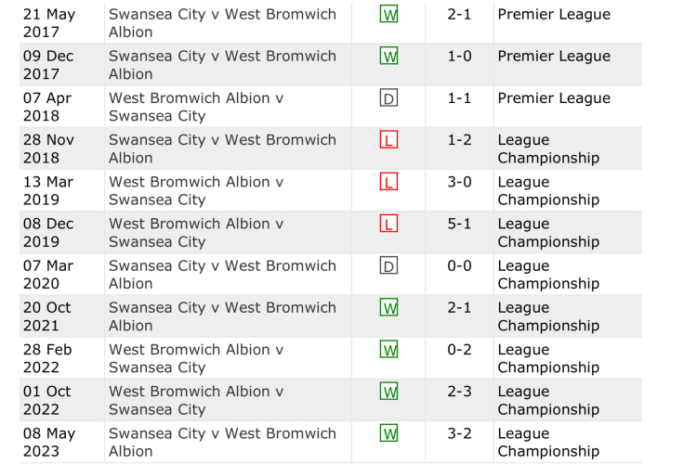Viewport: 697px width, 464px height.
Task: Click the W result icon for 20 Oct 2021
Action: click(389, 308)
